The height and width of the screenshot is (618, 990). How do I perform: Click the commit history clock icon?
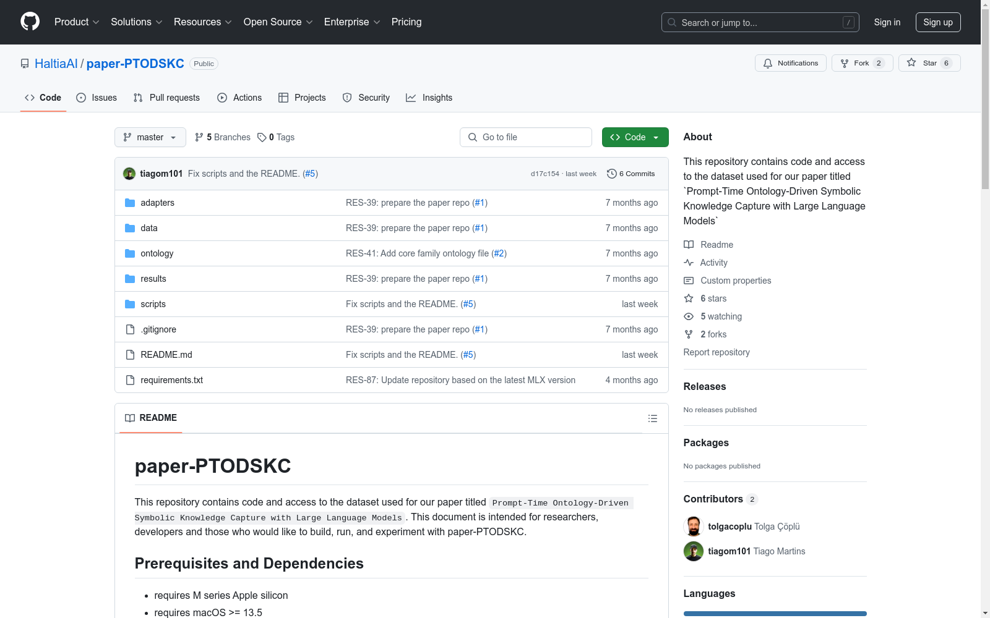[x=612, y=174]
